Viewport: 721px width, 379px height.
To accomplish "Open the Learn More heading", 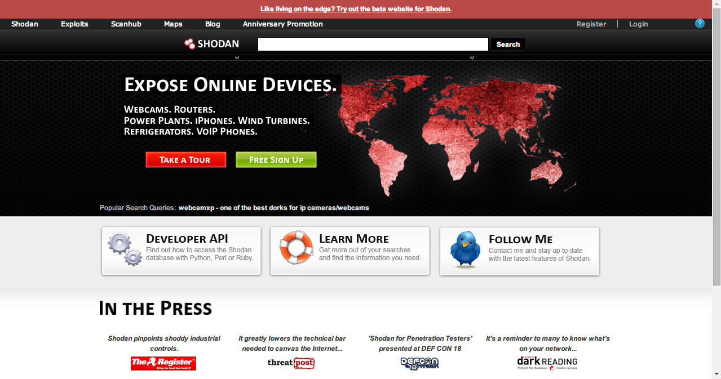I will click(354, 239).
